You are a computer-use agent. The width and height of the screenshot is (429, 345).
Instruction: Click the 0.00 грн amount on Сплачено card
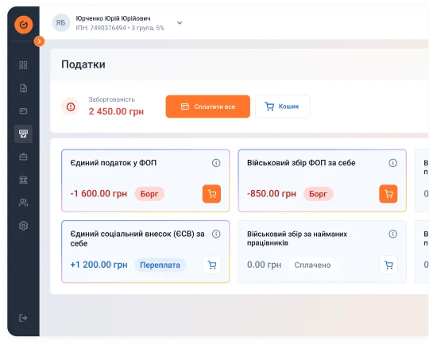(x=264, y=265)
